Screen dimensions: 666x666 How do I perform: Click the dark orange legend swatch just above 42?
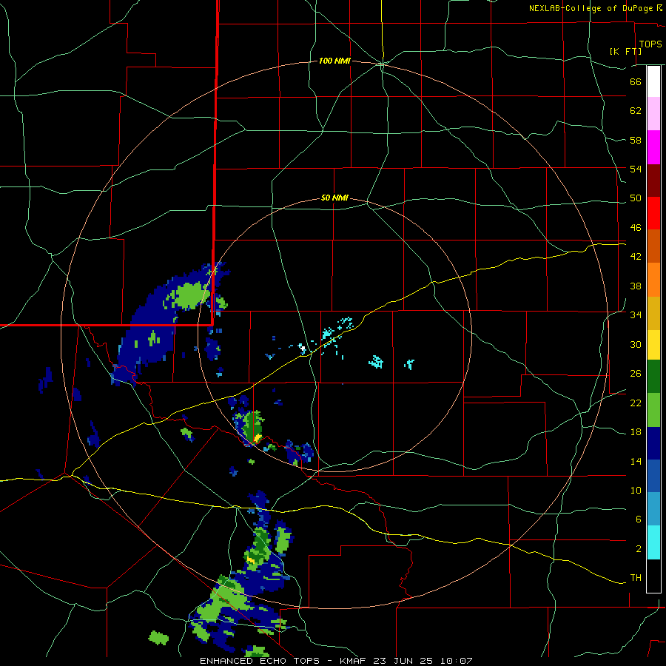[653, 246]
